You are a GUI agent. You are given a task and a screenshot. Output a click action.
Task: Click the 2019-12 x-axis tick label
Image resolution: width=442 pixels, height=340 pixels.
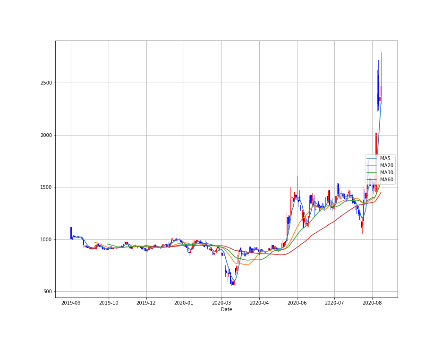(146, 303)
